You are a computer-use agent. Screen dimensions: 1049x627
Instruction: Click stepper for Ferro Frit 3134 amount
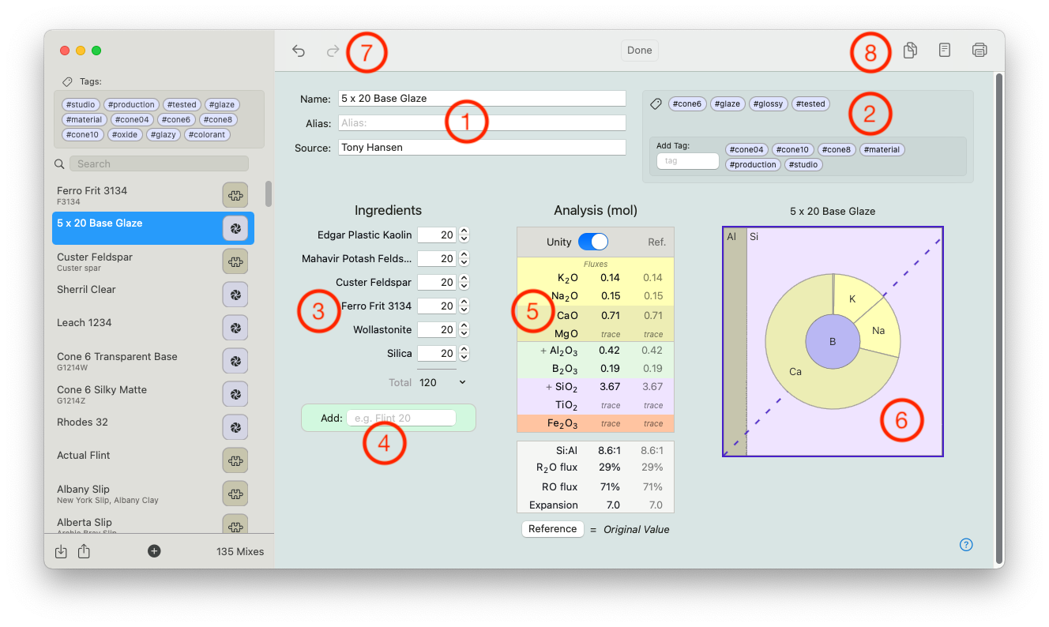tap(464, 306)
